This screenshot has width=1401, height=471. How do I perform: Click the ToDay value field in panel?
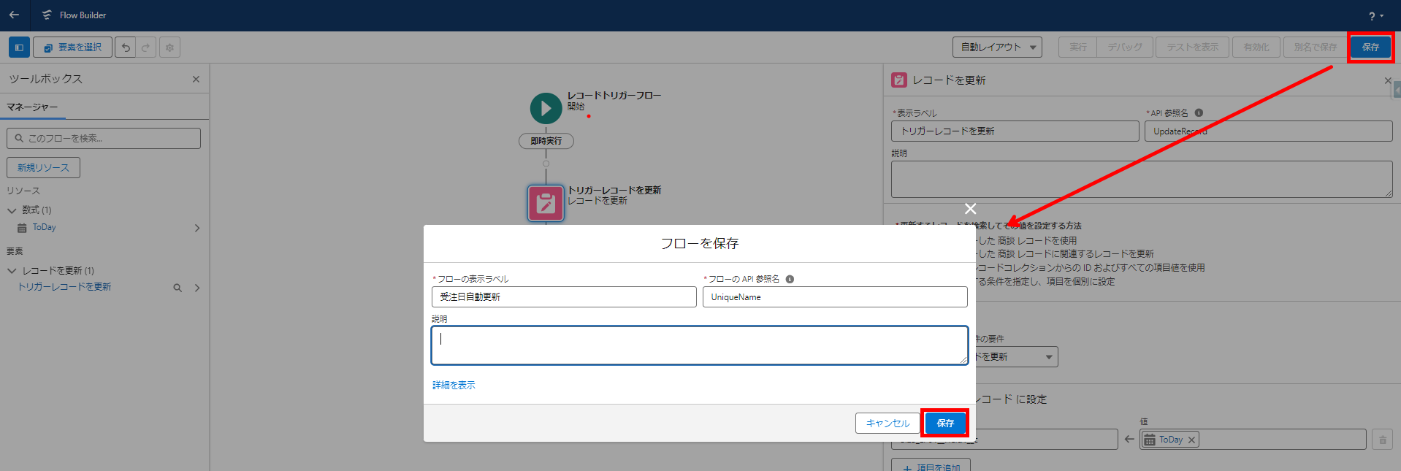(1253, 440)
